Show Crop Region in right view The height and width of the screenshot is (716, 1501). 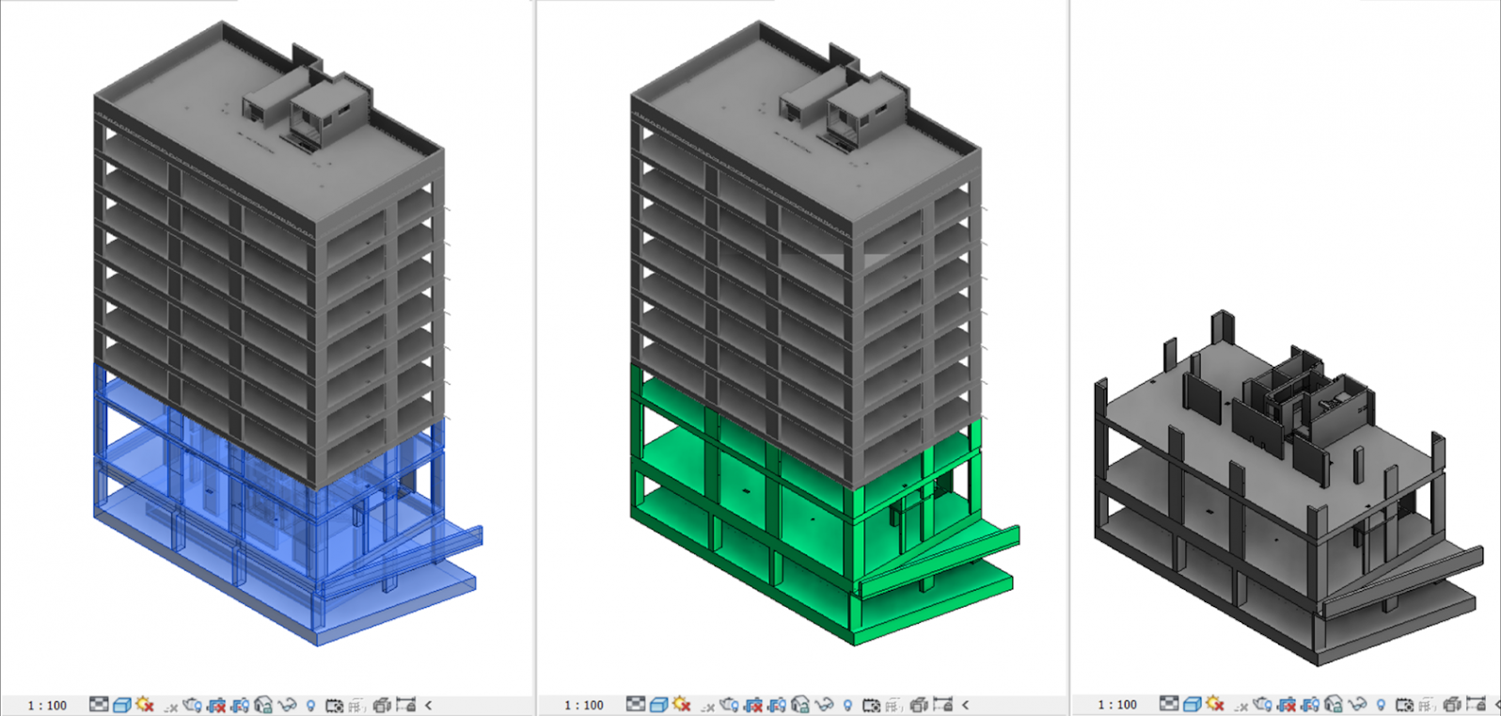pos(1310,705)
